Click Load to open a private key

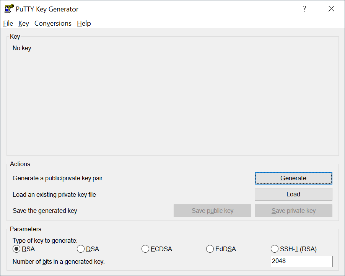tap(293, 194)
